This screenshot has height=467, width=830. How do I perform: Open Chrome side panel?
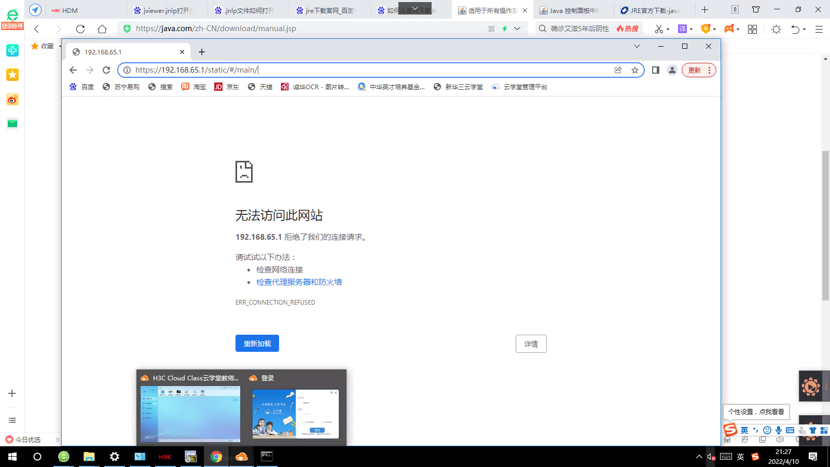(x=656, y=70)
